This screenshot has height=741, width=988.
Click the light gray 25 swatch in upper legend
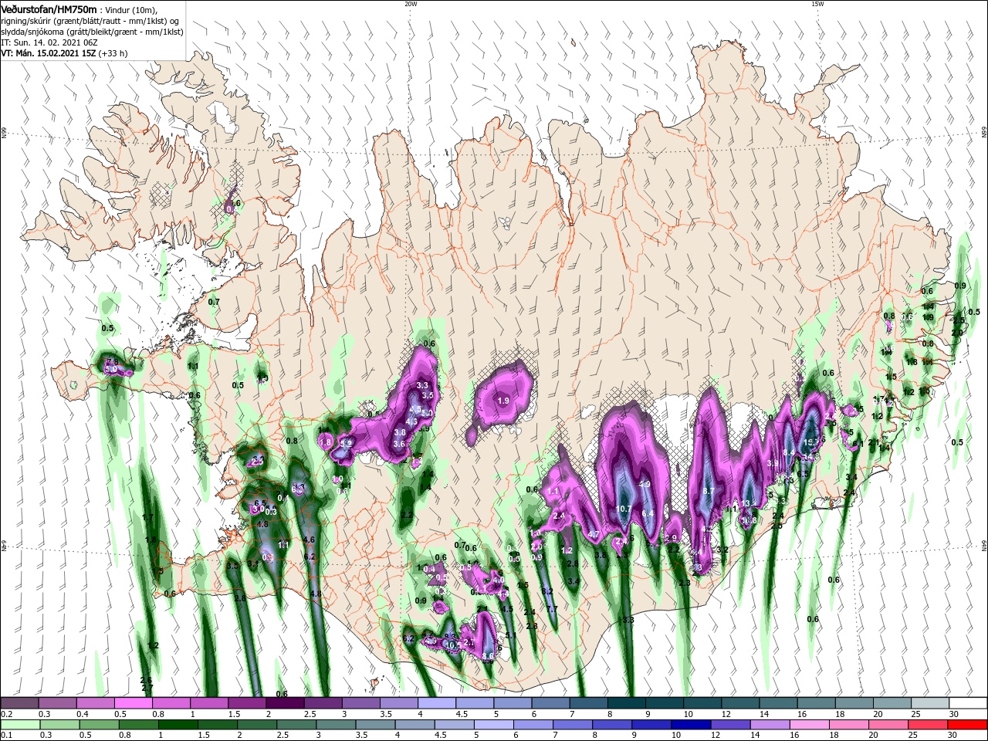tap(930, 703)
